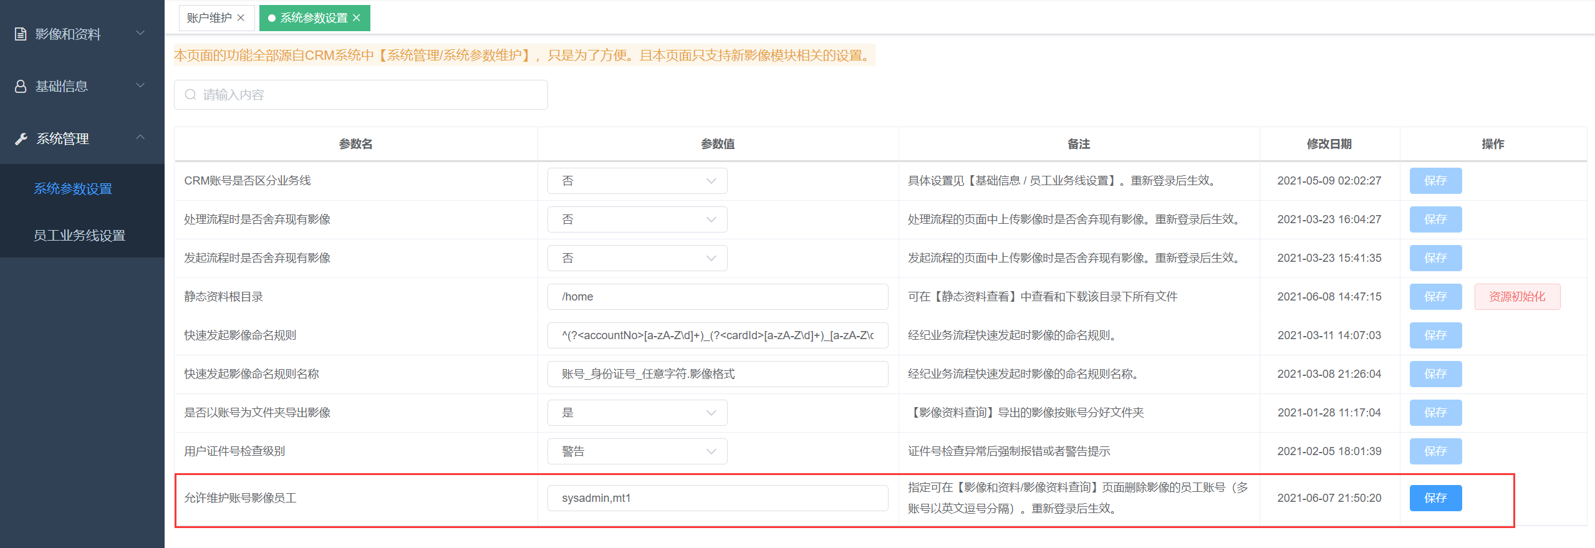Image resolution: width=1595 pixels, height=548 pixels.
Task: Click the date 2021-06-08 14:47:15
Action: [x=1329, y=297]
